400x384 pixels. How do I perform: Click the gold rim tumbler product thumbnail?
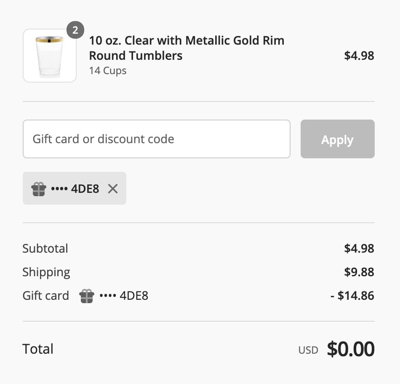50,56
